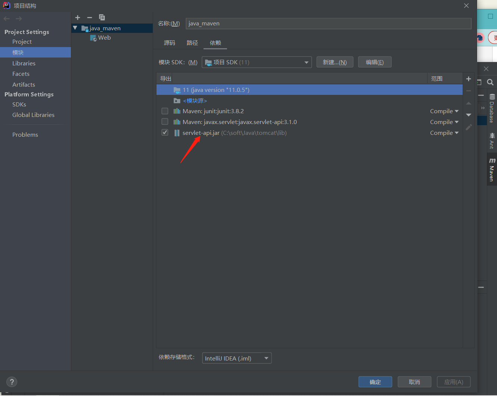Image resolution: width=497 pixels, height=396 pixels.
Task: Go forward with the right arrow icon
Action: point(19,19)
